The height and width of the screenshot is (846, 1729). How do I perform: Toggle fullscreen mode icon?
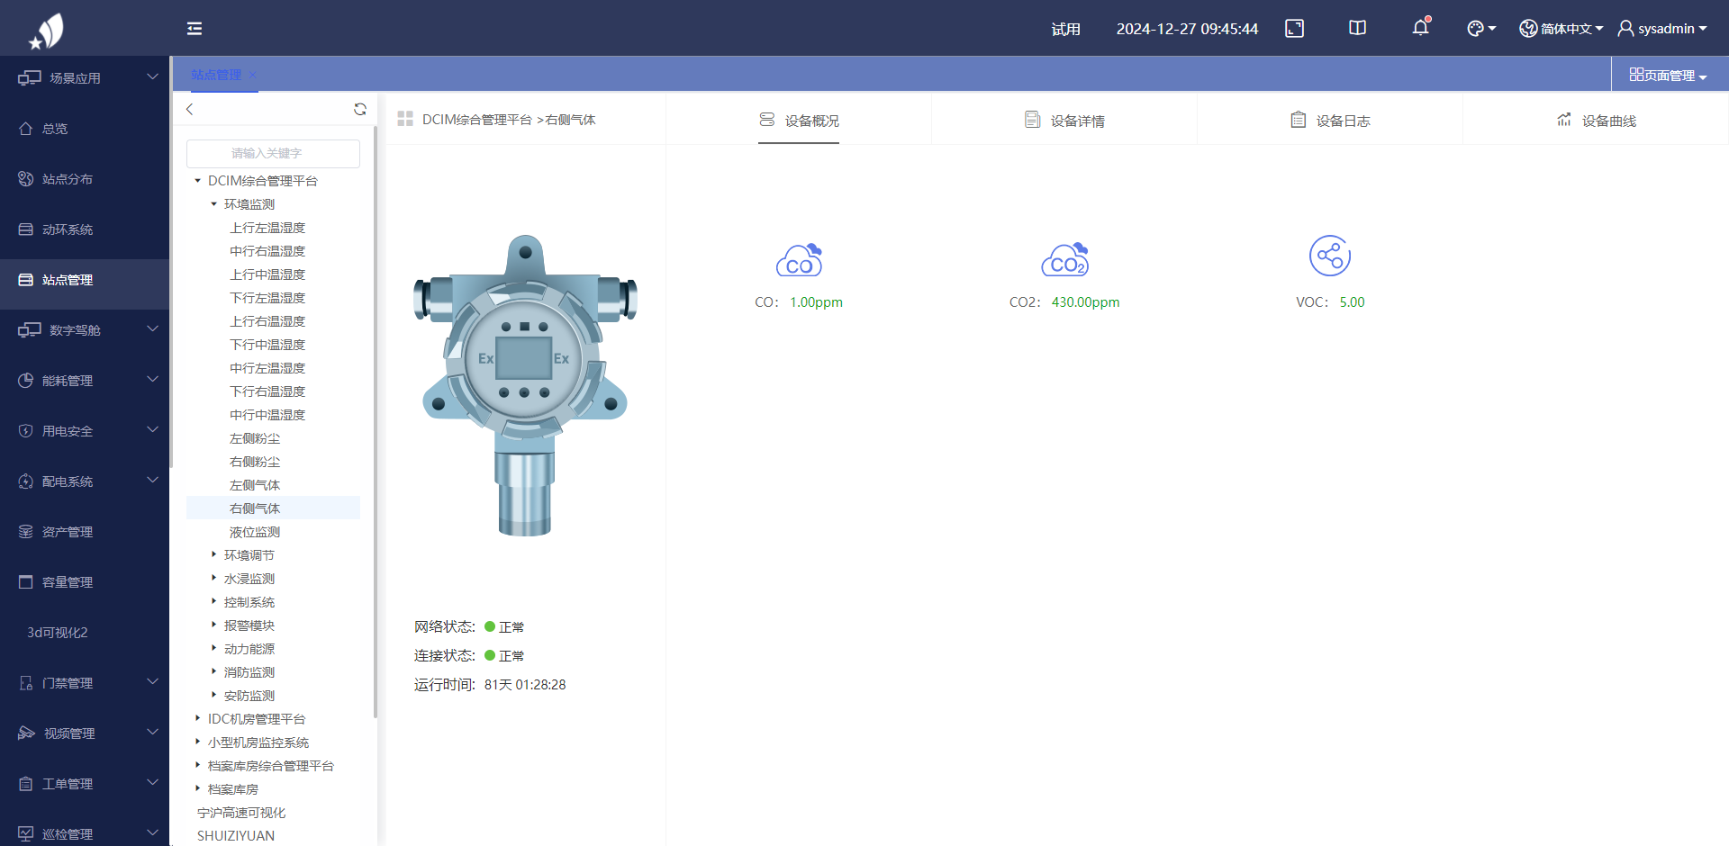tap(1294, 29)
